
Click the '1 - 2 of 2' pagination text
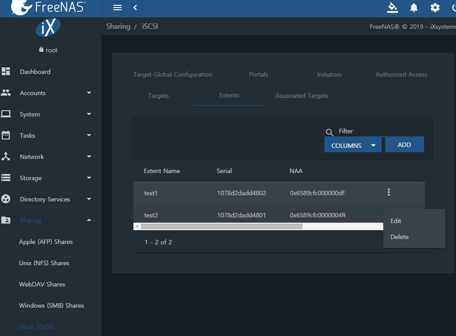pyautogui.click(x=158, y=242)
